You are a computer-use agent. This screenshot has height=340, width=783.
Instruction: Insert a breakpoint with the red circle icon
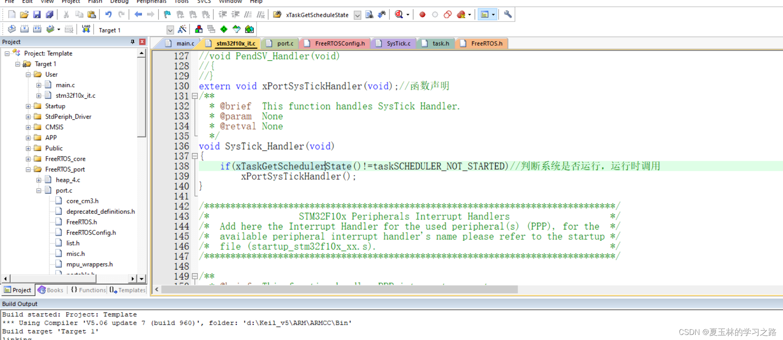pos(422,15)
